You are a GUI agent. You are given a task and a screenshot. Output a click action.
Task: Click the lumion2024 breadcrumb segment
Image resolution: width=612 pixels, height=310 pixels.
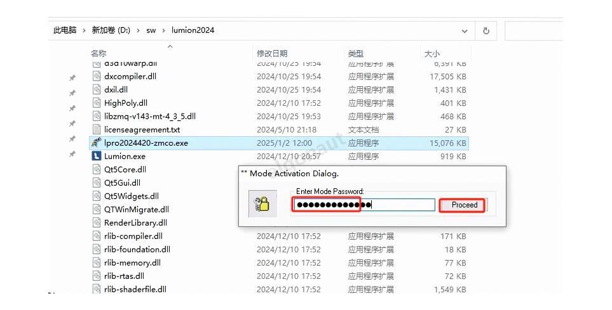(x=193, y=30)
